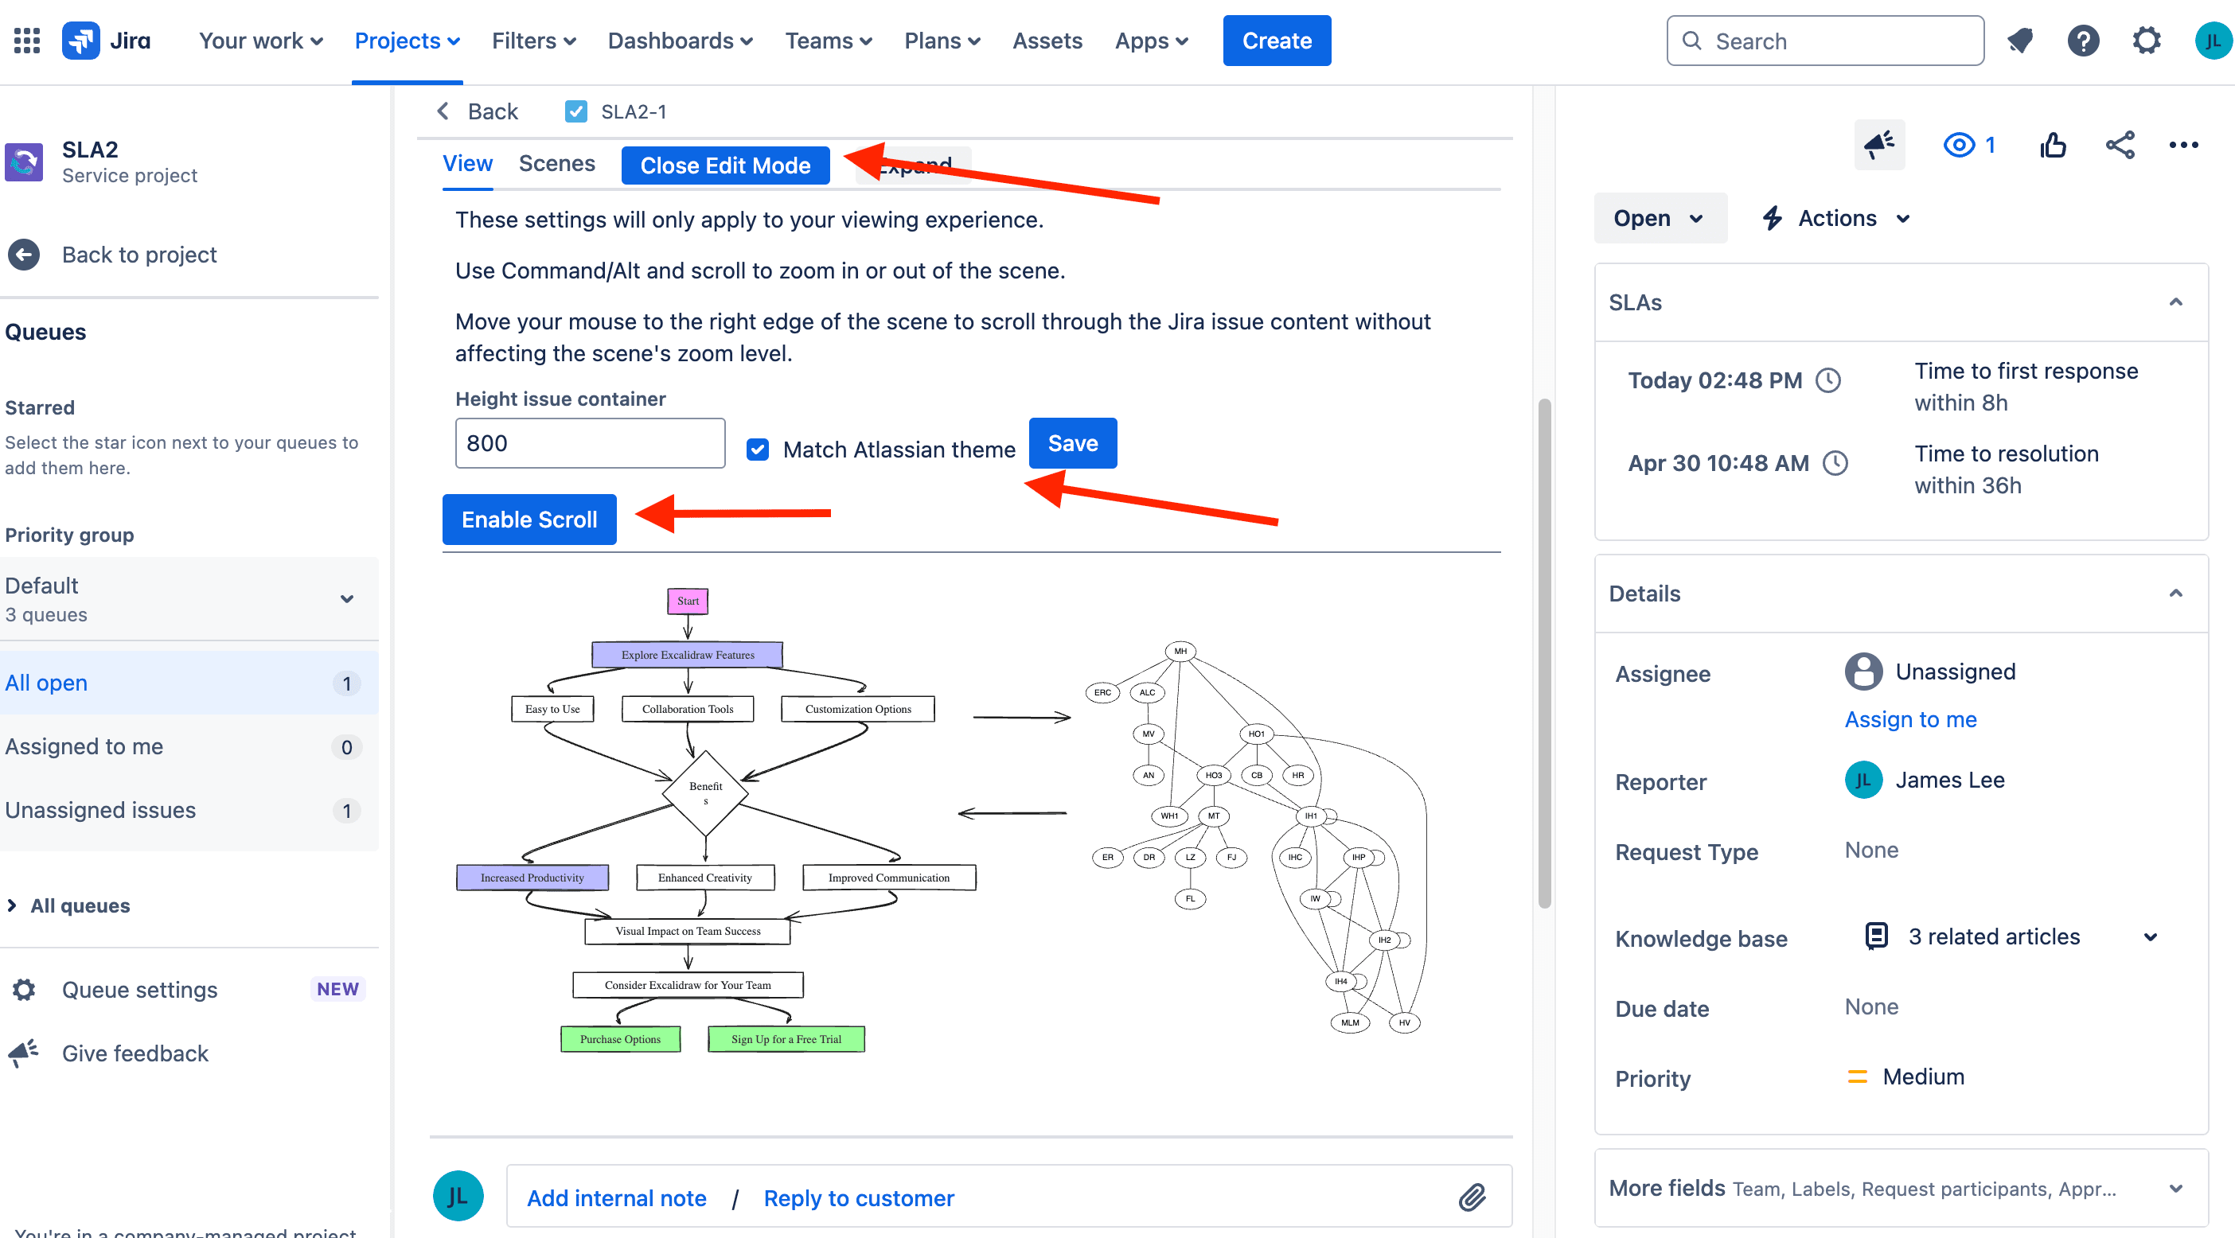
Task: Click the Excalidraw flowchart diagram
Action: point(716,819)
